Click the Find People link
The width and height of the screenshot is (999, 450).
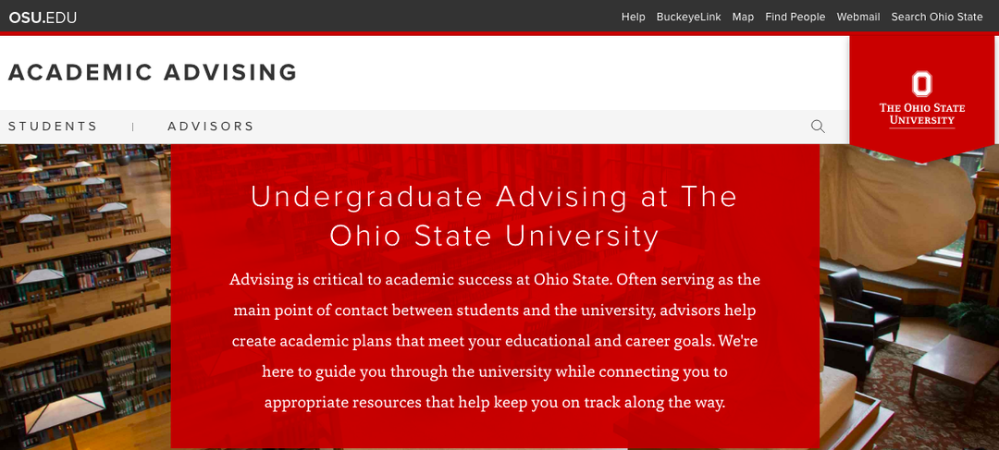pos(795,17)
